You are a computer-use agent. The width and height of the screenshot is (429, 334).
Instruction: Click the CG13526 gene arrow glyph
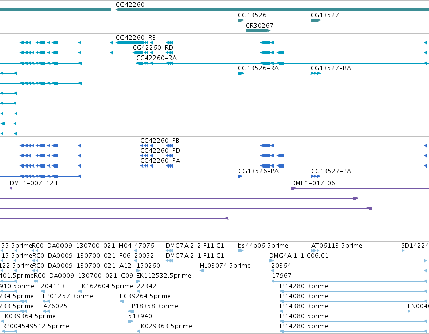pyautogui.click(x=241, y=20)
